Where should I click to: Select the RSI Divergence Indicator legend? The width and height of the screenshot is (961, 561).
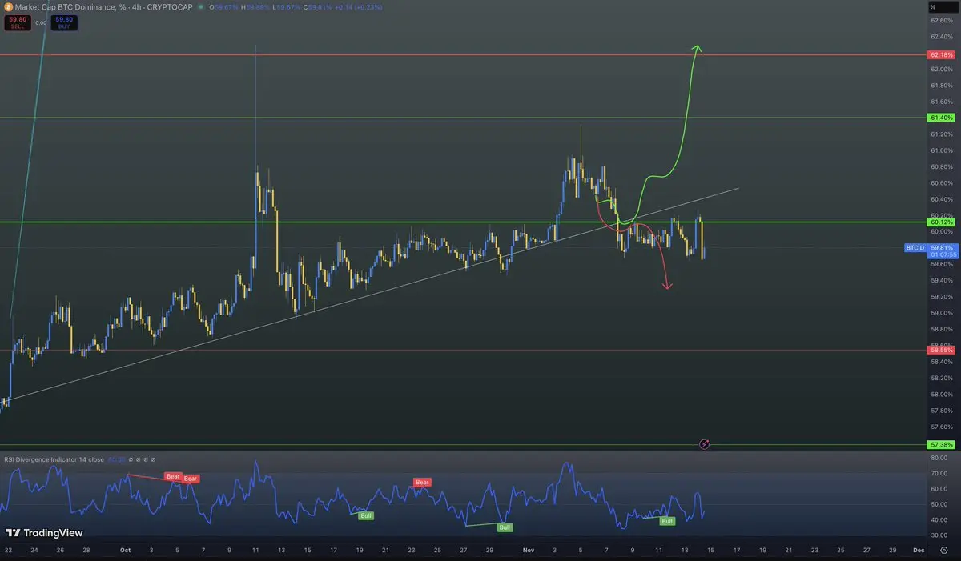click(53, 459)
